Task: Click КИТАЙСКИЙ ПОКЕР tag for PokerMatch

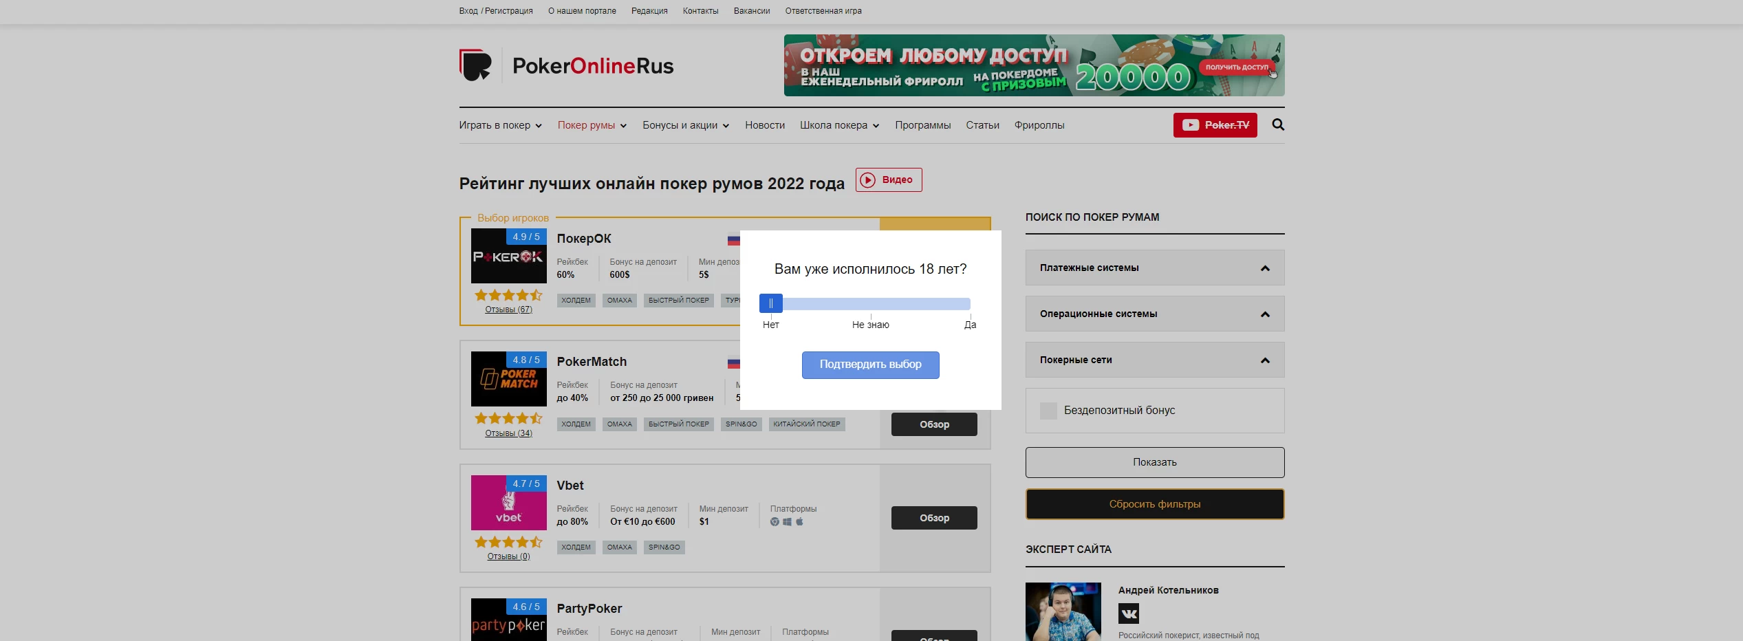Action: 807,424
